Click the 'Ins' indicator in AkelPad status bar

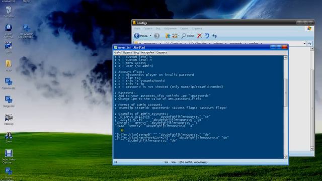click(x=166, y=162)
